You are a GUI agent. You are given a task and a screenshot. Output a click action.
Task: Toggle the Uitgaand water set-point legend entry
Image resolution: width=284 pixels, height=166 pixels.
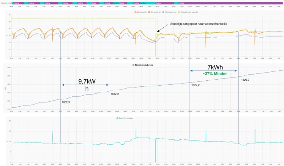[188, 12]
